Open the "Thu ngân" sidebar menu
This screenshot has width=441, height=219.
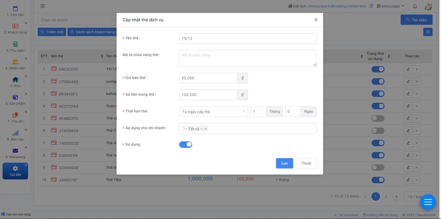click(15, 46)
